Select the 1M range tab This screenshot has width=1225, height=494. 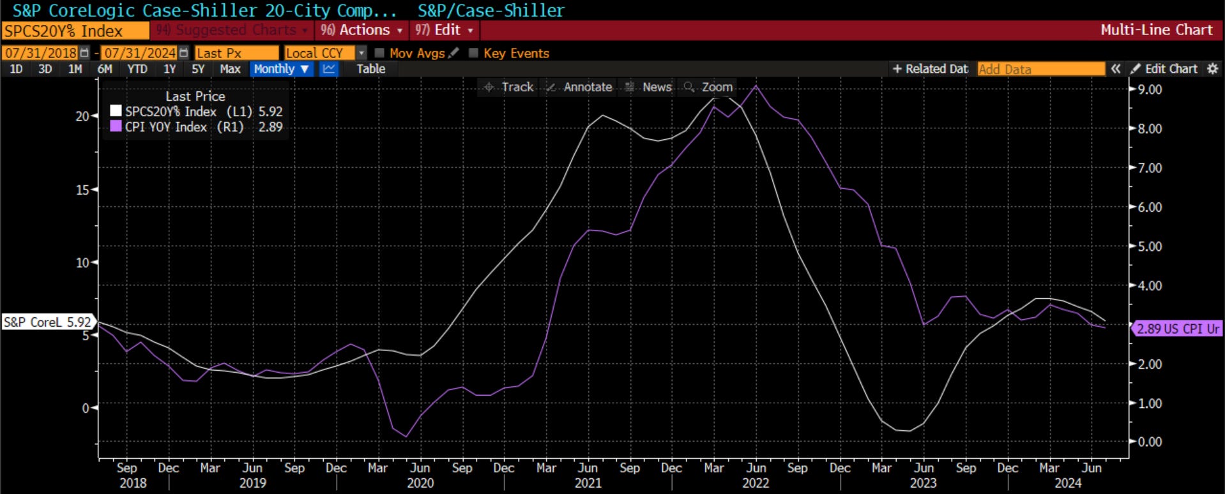point(75,69)
